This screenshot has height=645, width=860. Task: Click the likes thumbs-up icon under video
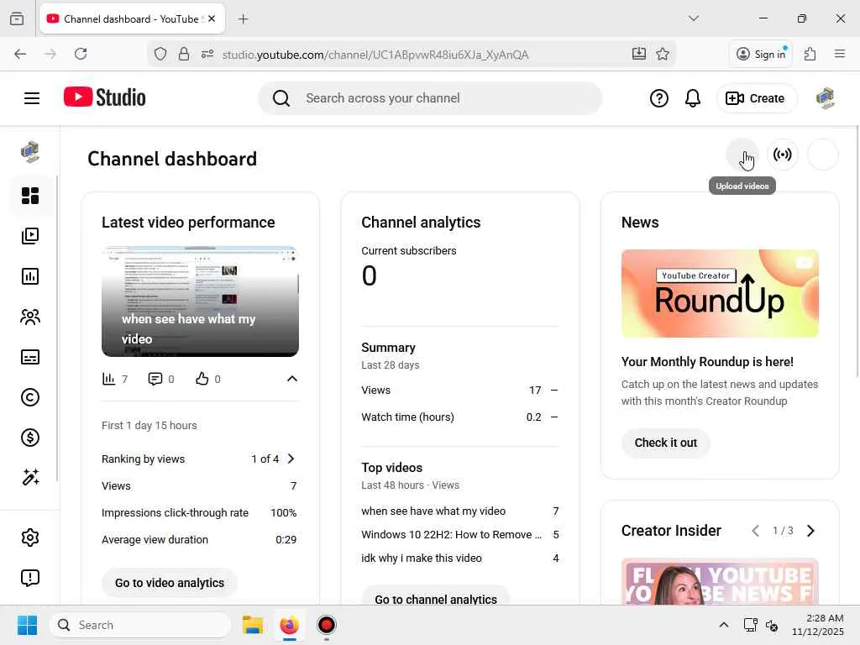(202, 379)
